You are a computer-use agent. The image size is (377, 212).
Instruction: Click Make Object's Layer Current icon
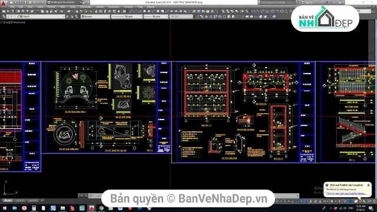(x=68, y=16)
